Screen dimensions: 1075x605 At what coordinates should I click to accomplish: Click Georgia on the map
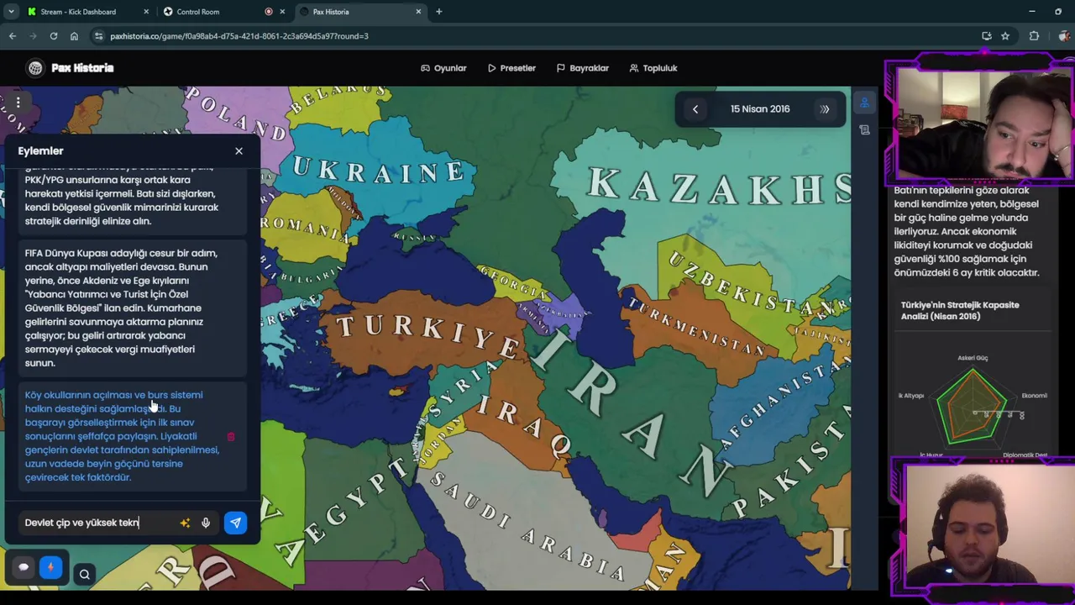pyautogui.click(x=514, y=283)
